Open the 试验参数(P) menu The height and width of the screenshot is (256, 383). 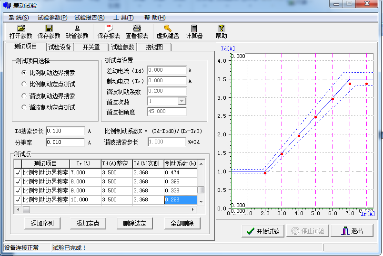[x=52, y=18]
